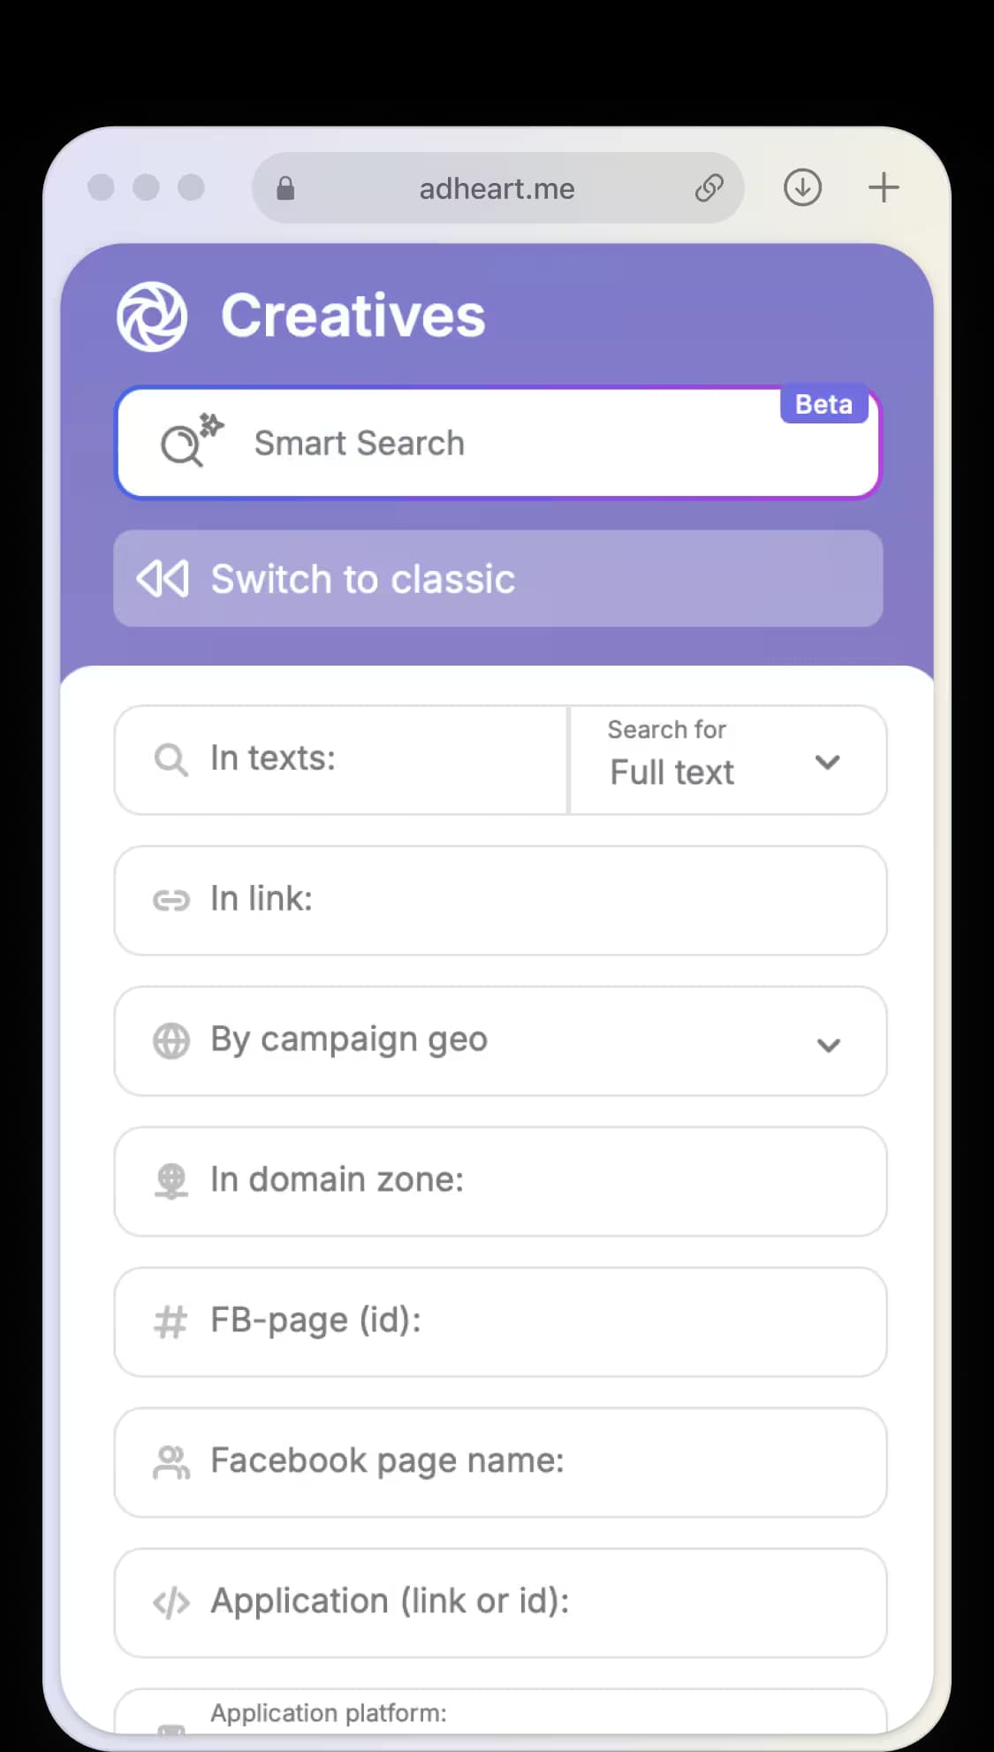This screenshot has height=1752, width=994.
Task: Click the Beta badge on Smart Search
Action: [x=823, y=404]
